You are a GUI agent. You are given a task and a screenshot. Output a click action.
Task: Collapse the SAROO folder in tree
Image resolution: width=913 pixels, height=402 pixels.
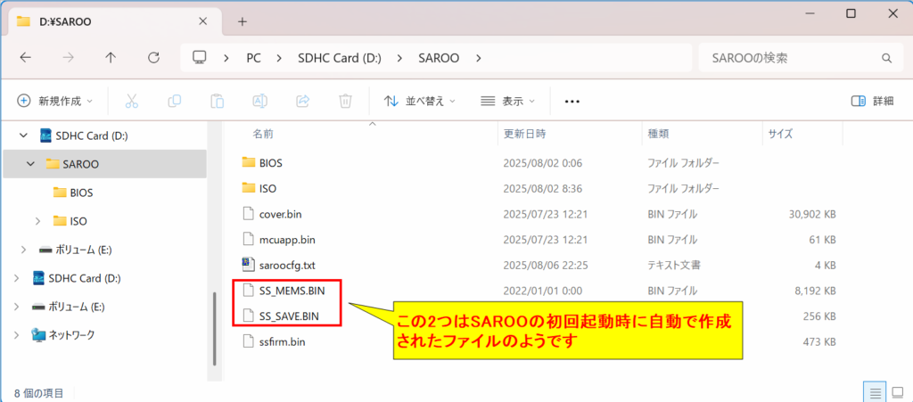click(30, 164)
